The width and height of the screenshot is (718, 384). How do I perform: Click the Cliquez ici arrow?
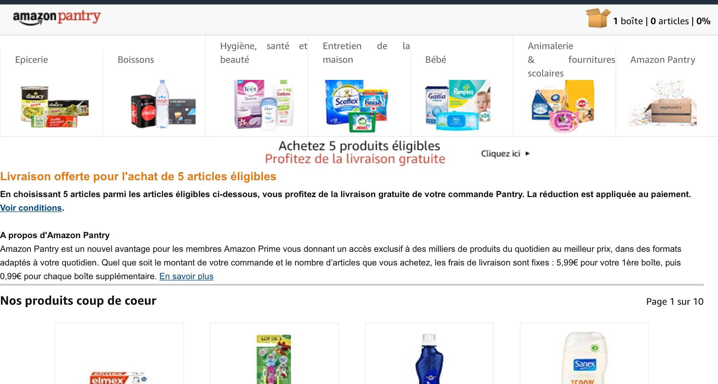[528, 154]
